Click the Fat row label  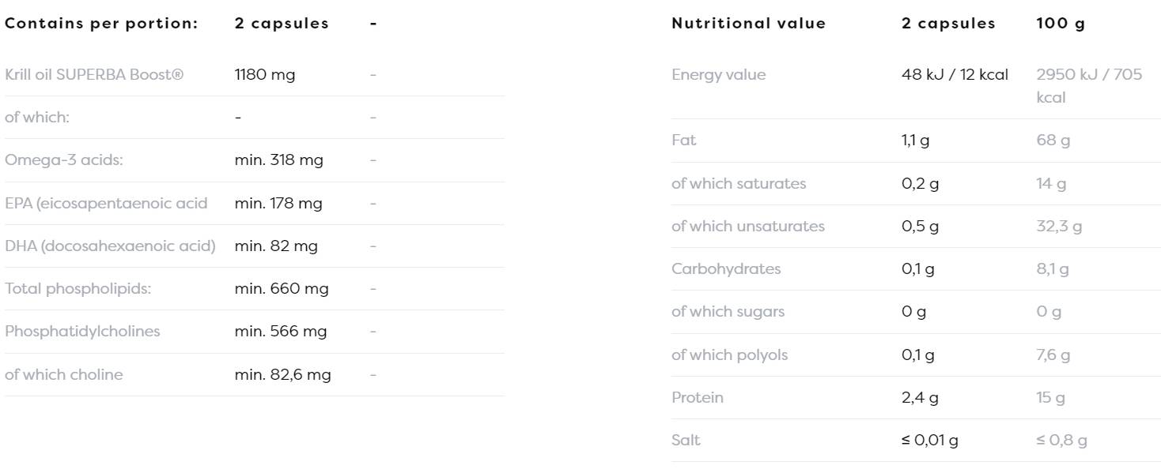tap(683, 140)
